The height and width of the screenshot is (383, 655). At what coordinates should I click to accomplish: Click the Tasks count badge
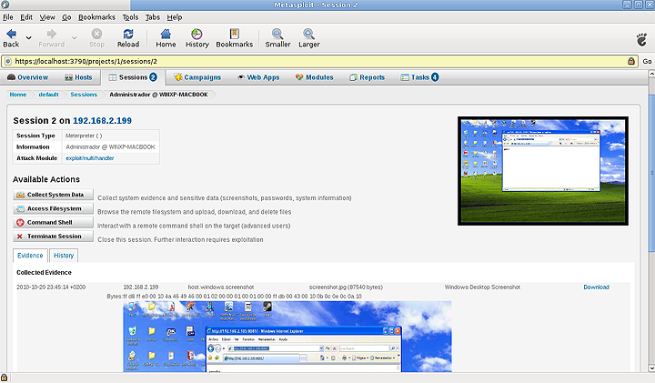[x=435, y=77]
